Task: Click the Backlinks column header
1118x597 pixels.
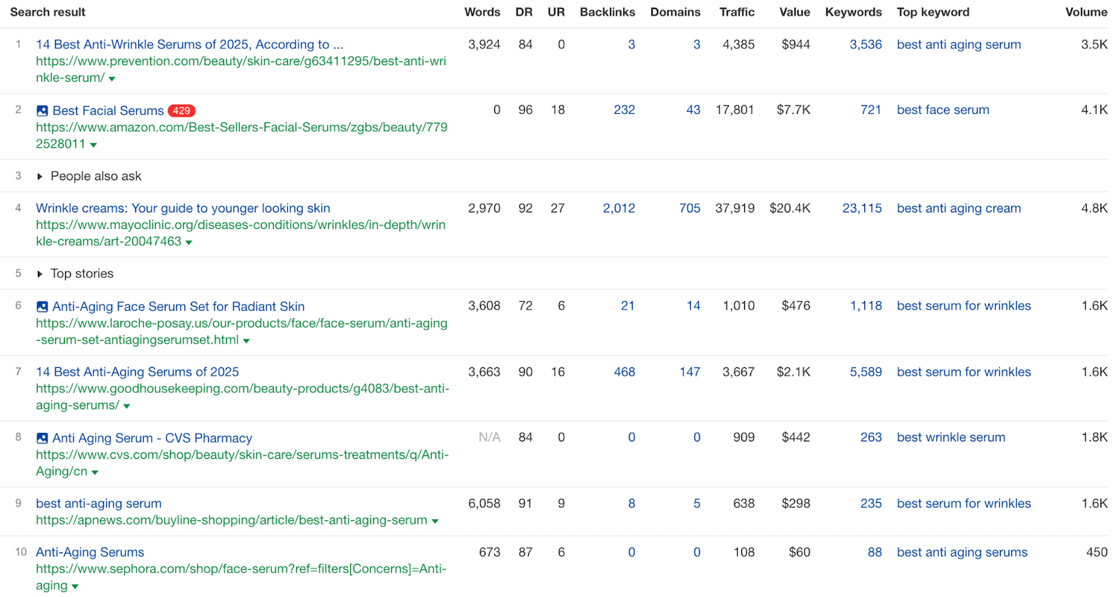Action: (607, 12)
